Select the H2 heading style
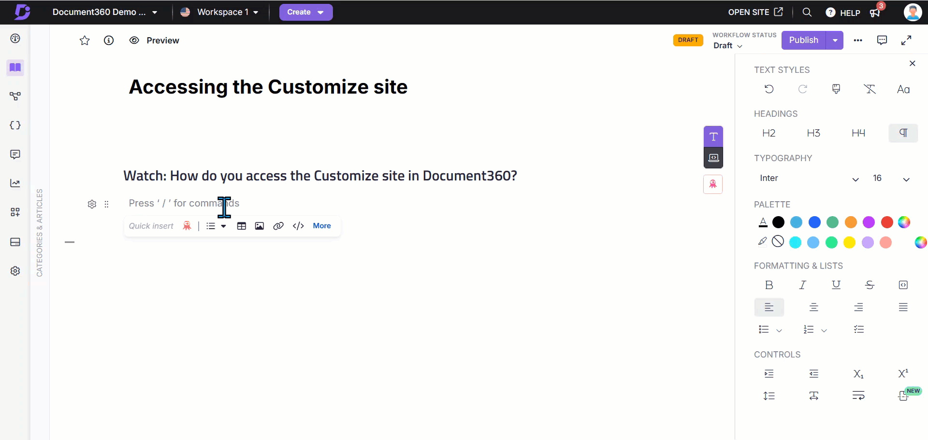The width and height of the screenshot is (928, 440). 768,133
